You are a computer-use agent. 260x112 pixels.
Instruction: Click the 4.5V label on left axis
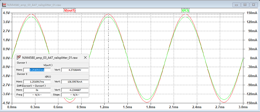pos(6,13)
